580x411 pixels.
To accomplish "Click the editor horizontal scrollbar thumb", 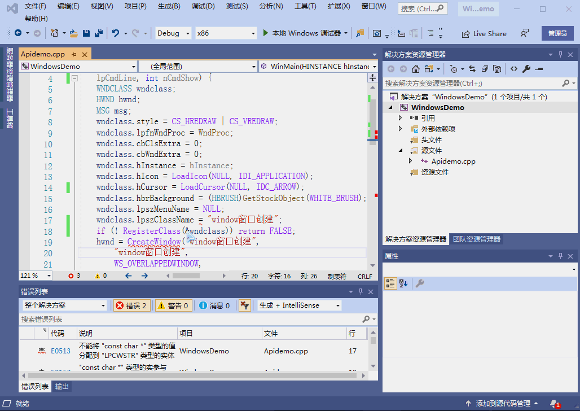I will [x=186, y=276].
